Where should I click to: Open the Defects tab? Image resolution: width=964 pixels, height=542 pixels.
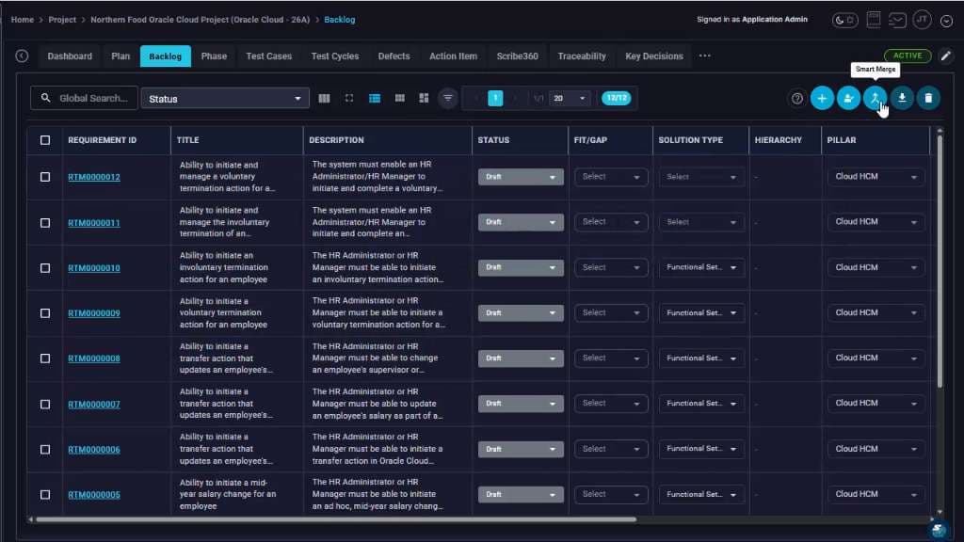click(394, 56)
